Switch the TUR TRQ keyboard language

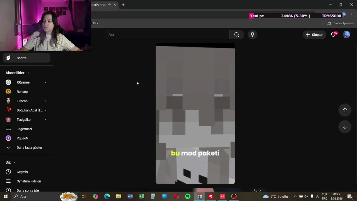tap(325, 197)
